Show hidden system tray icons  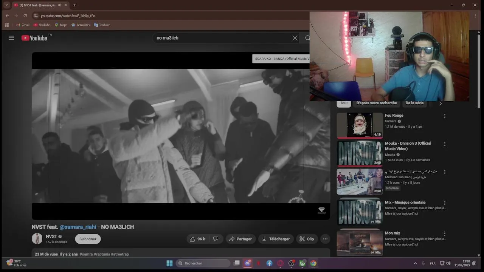coord(415,263)
